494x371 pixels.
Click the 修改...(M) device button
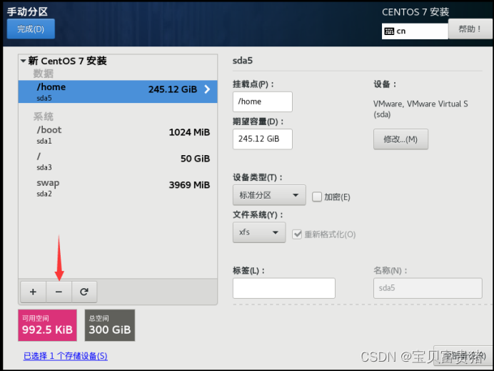click(x=400, y=139)
